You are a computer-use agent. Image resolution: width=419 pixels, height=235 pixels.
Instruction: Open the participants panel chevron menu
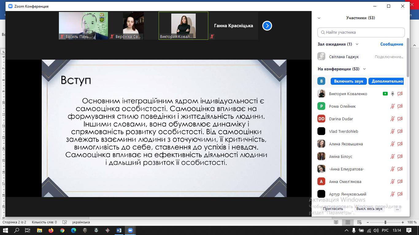tap(319, 18)
